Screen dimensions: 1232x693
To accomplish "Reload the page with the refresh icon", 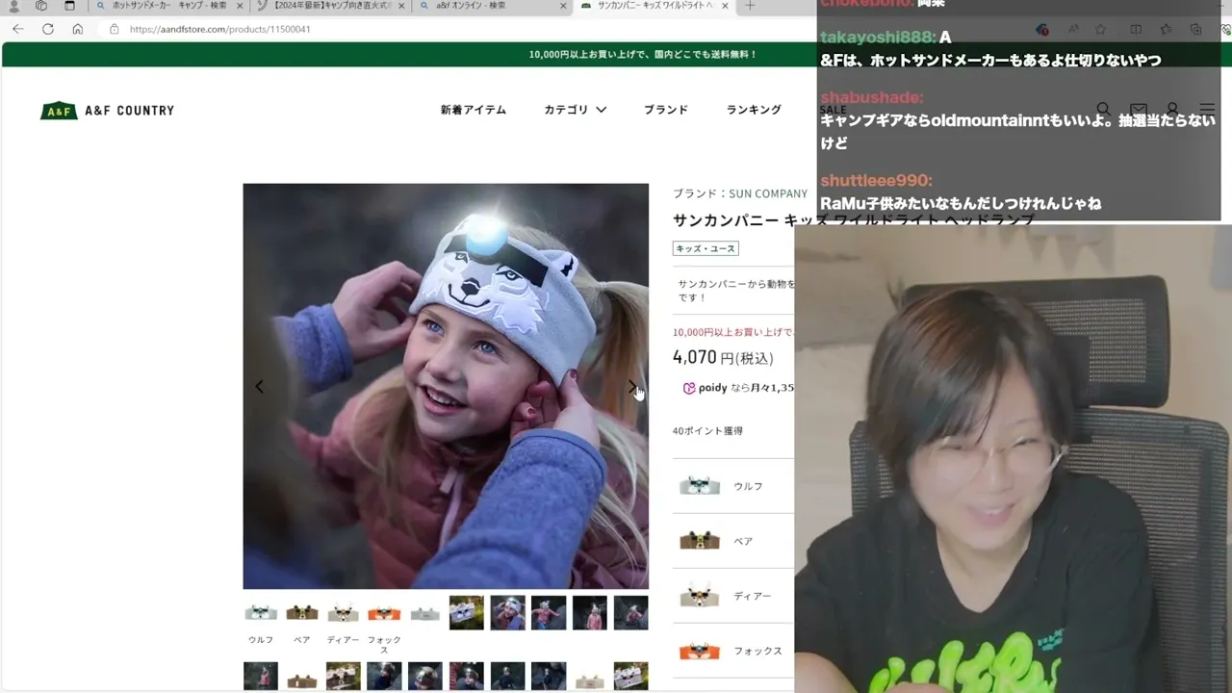I will pyautogui.click(x=47, y=29).
